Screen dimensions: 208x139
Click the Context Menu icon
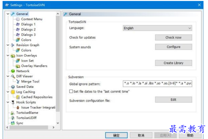tap(18, 19)
